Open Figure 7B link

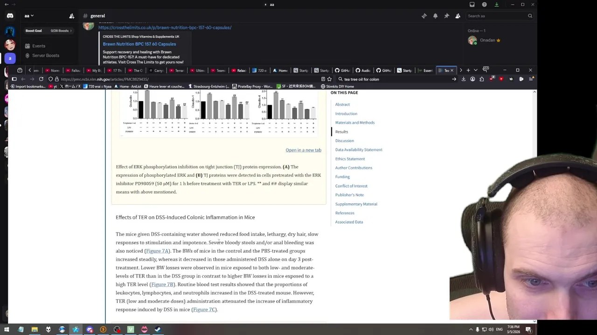tap(162, 284)
